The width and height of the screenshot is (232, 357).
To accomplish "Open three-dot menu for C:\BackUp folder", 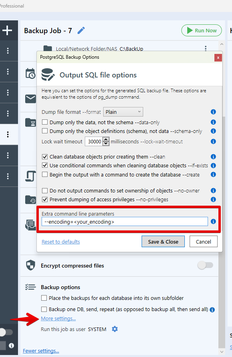I will tap(206, 48).
